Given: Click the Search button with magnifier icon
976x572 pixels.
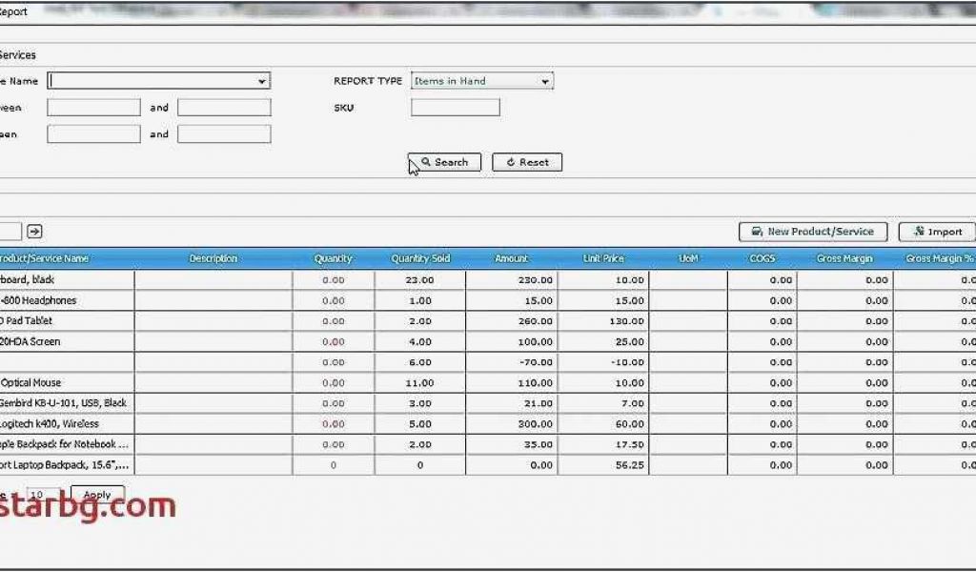Looking at the screenshot, I should (444, 162).
